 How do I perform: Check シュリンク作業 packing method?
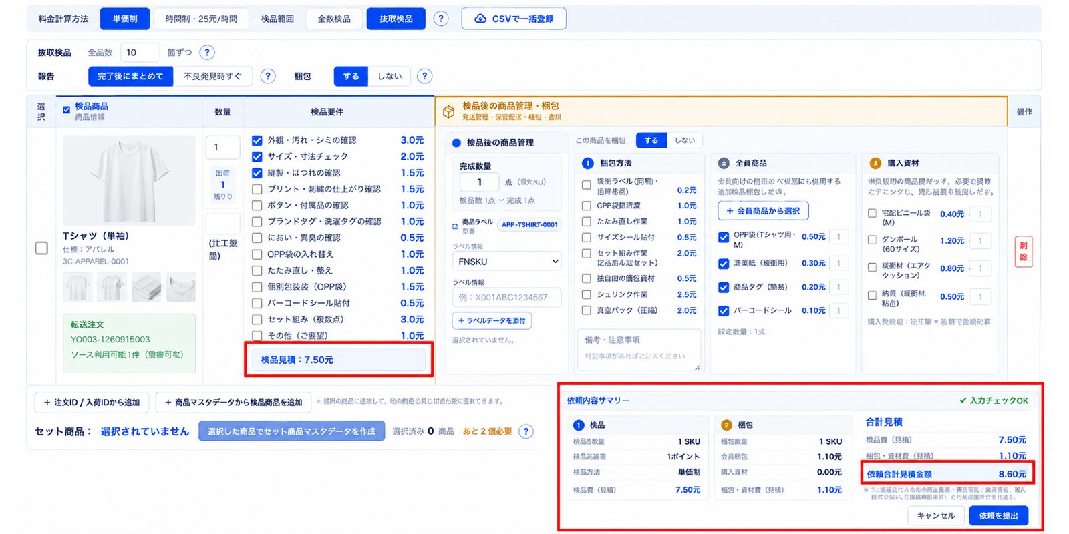[587, 294]
